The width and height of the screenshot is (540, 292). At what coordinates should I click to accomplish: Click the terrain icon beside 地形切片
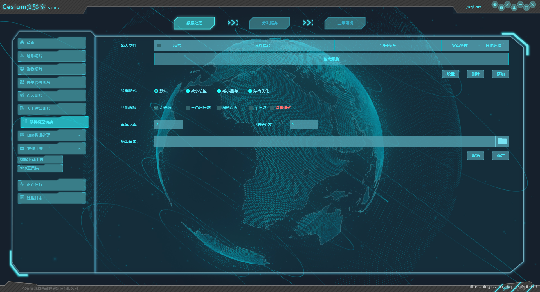tap(22, 56)
